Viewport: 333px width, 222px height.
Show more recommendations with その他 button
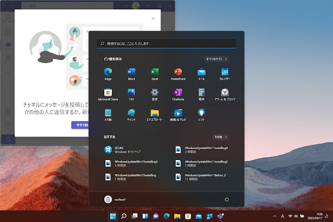(x=220, y=137)
